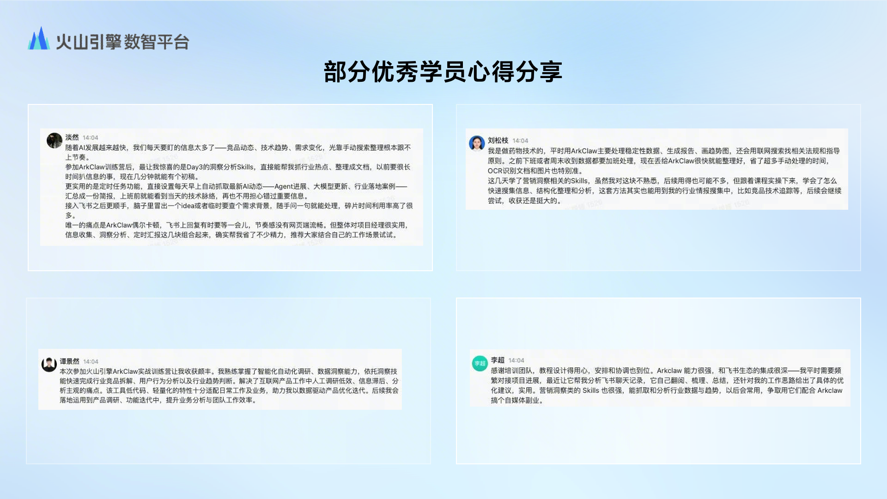Viewport: 887px width, 499px height.
Task: Click the Volcano Engine mountain logo icon
Action: click(39, 38)
